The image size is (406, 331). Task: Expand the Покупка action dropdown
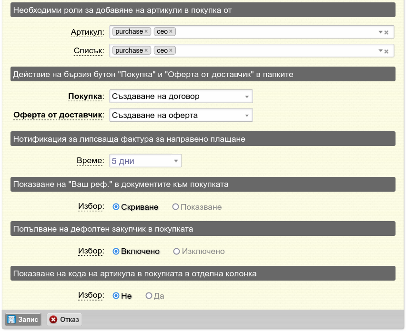tap(181, 97)
